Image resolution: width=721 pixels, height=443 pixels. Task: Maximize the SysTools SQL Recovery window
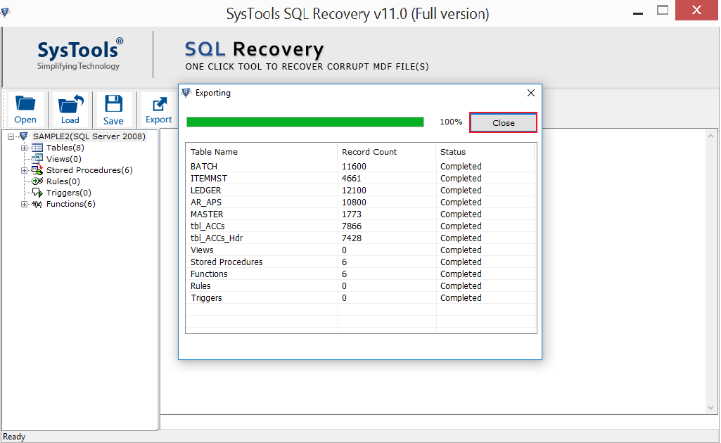tap(663, 10)
